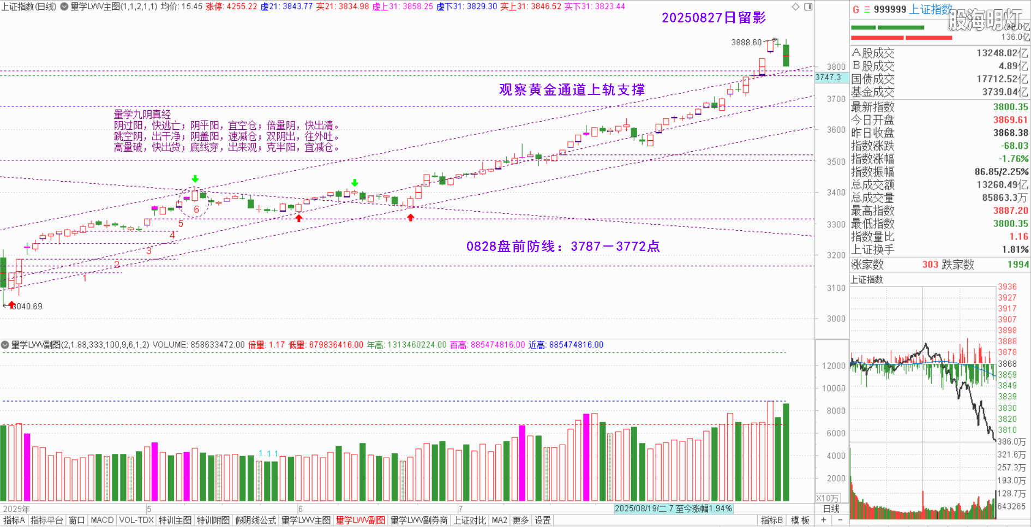Click the green buy-volume bar in quote panel

coord(888,27)
